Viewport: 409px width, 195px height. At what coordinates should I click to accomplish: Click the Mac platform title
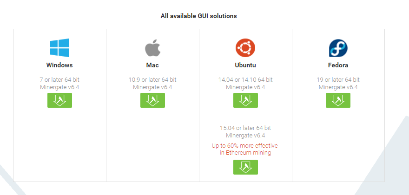pos(152,65)
